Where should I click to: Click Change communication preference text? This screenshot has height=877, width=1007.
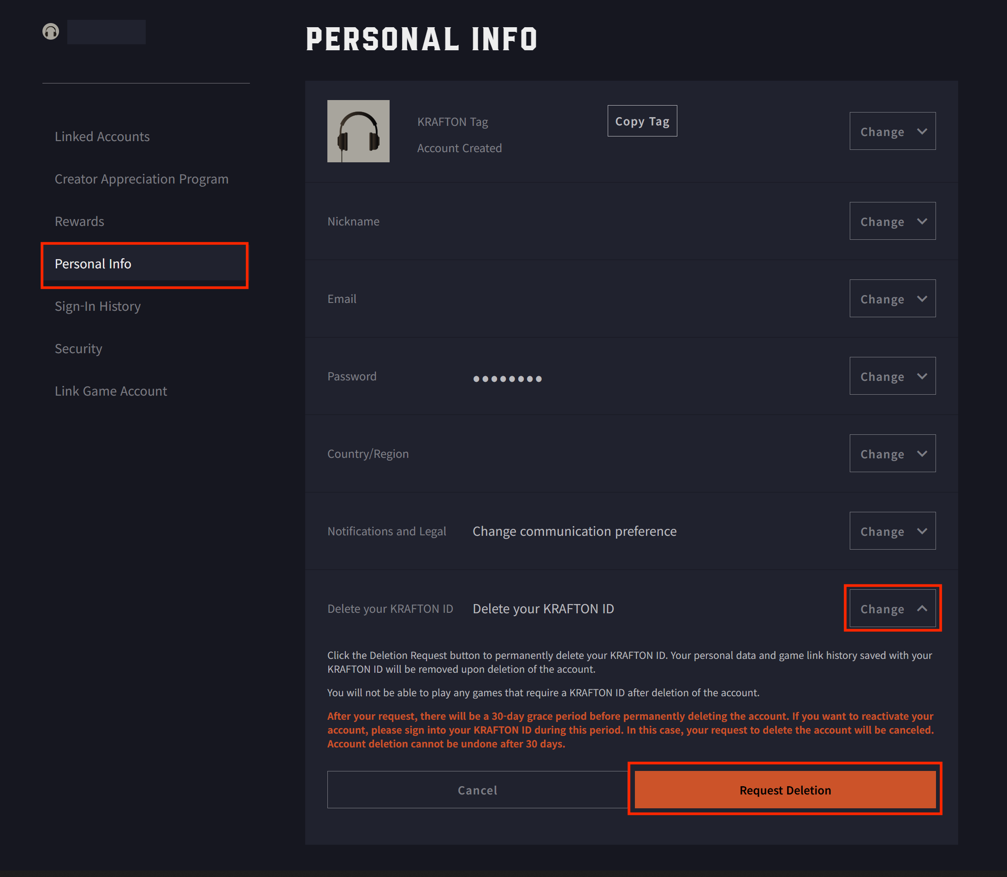(x=575, y=532)
